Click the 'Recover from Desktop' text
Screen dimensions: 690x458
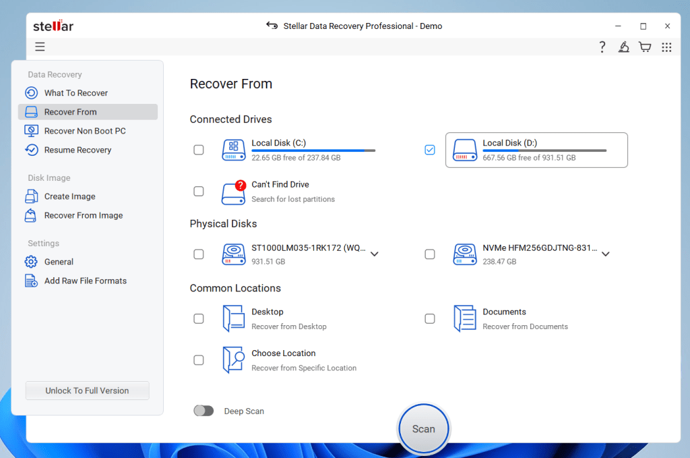(289, 326)
